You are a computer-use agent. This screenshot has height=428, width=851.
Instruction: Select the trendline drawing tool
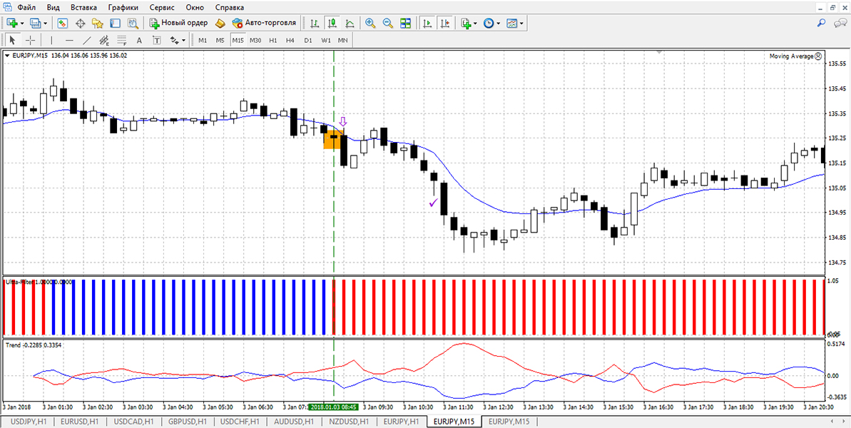[x=87, y=40]
